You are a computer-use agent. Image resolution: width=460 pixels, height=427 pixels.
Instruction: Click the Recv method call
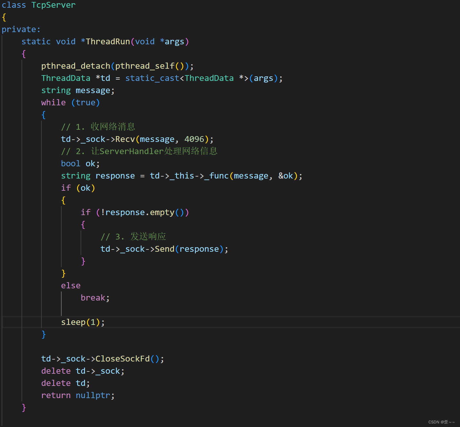(x=125, y=139)
